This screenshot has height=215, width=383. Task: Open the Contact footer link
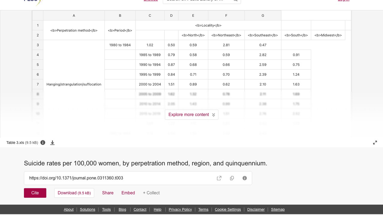[140, 209]
